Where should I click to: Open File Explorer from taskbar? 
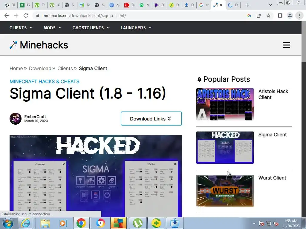[45, 223]
